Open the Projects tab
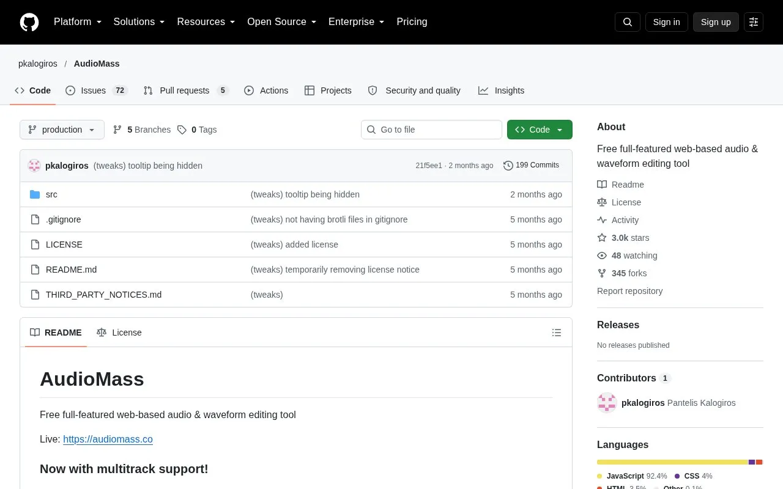 point(328,90)
